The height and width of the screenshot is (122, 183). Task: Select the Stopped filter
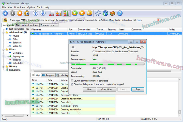[x=17, y=60]
